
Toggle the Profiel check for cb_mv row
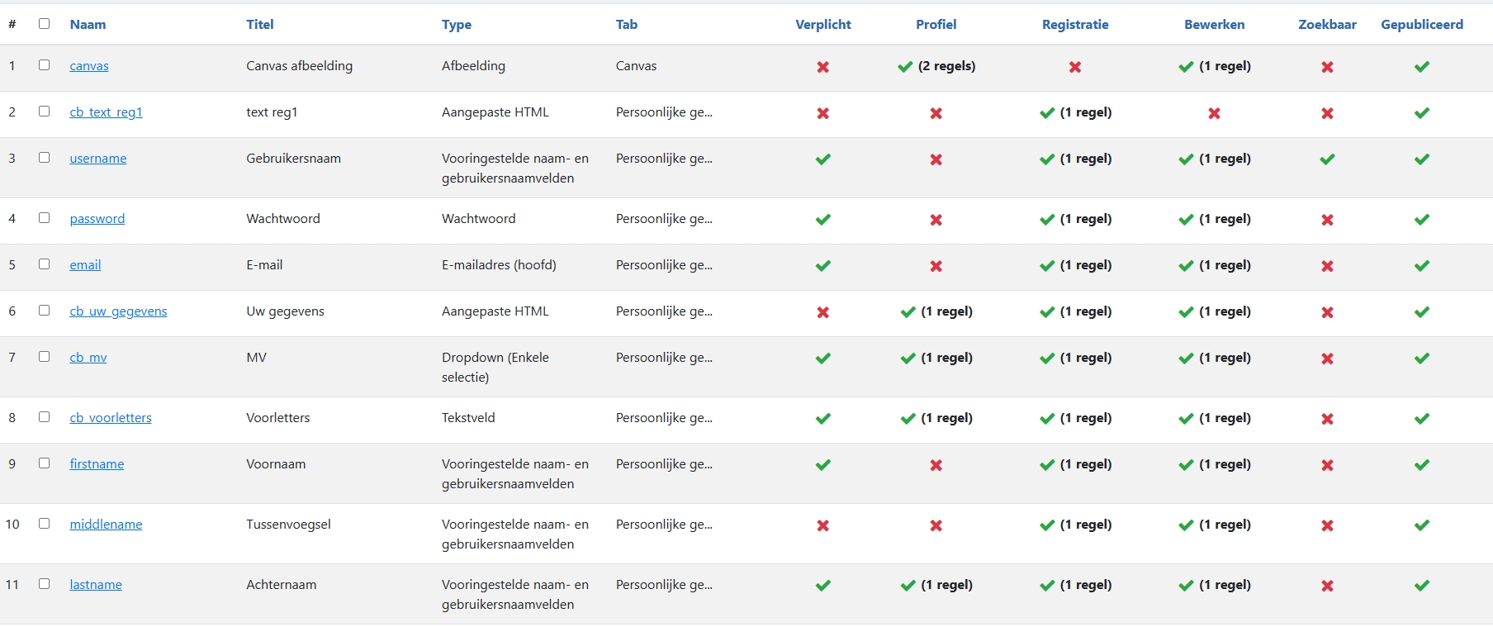[908, 359]
